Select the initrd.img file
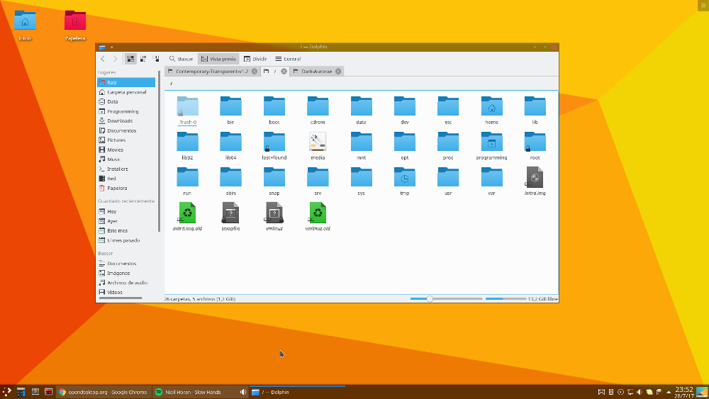The height and width of the screenshot is (399, 709). tap(535, 181)
